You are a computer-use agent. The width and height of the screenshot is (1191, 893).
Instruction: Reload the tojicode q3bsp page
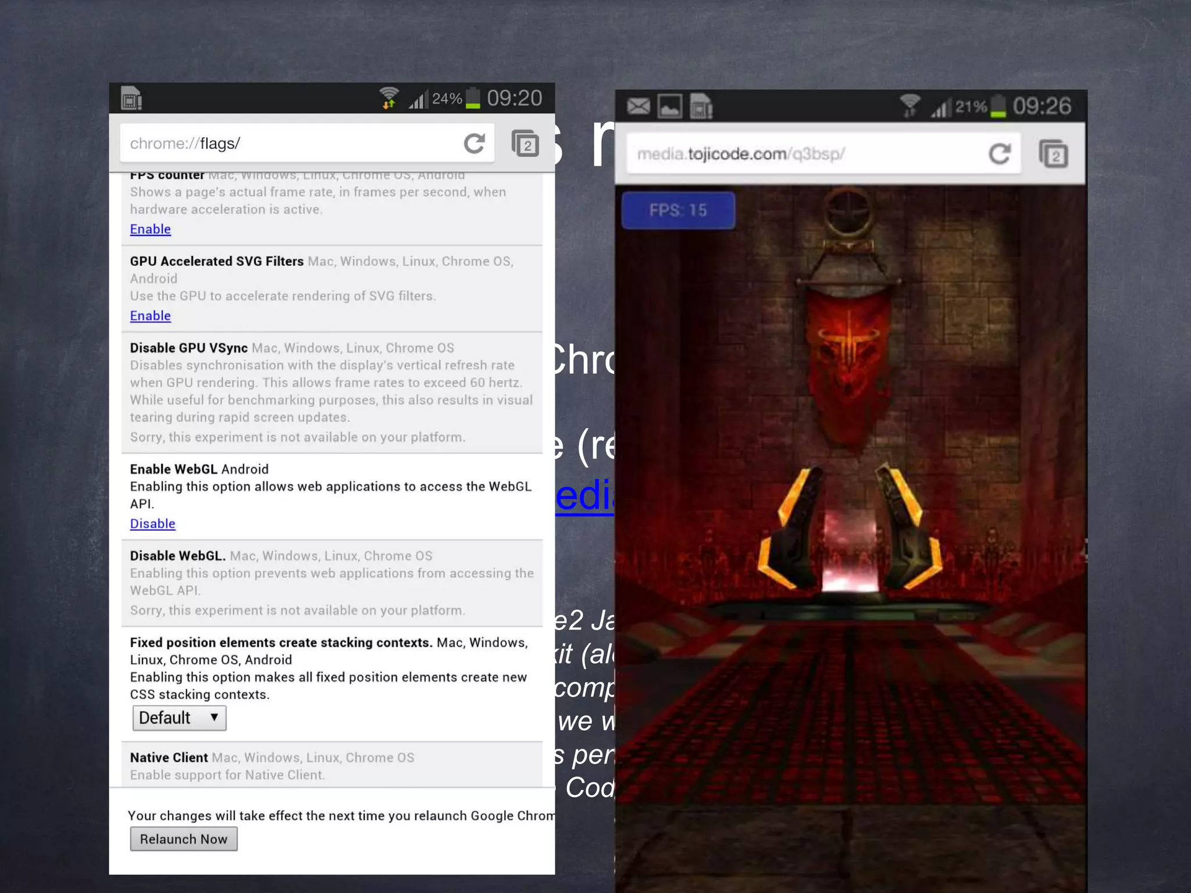point(999,154)
